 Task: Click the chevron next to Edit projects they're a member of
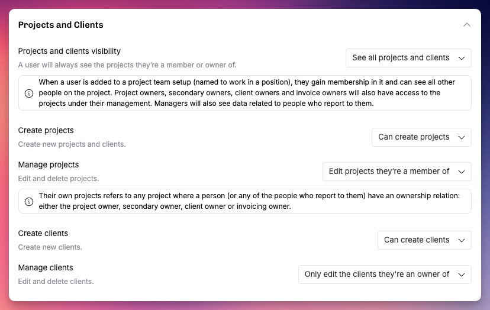click(x=461, y=172)
